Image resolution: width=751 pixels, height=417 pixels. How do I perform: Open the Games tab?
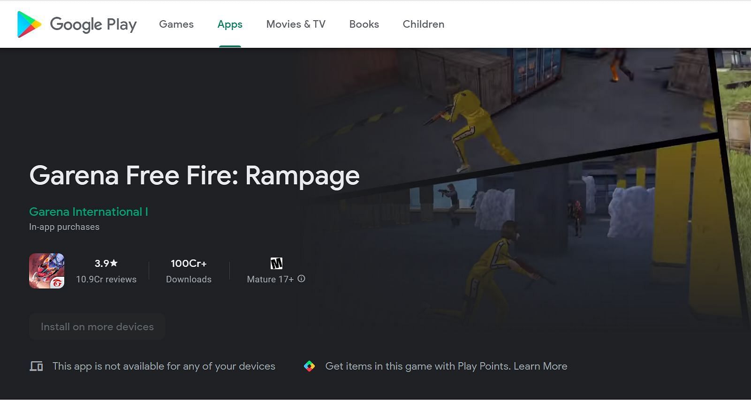click(176, 24)
